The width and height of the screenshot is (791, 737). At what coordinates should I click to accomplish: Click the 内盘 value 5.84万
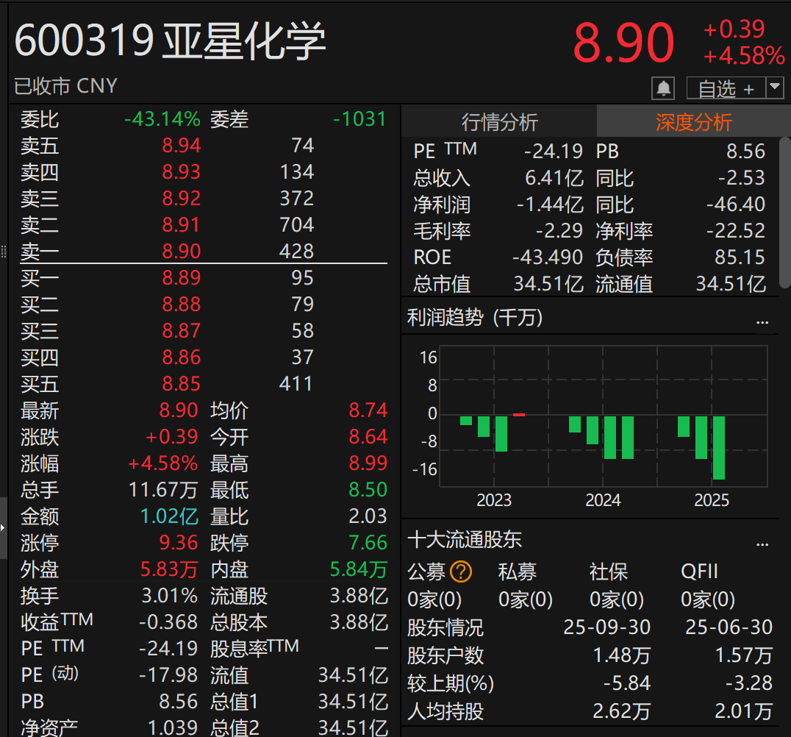click(359, 569)
